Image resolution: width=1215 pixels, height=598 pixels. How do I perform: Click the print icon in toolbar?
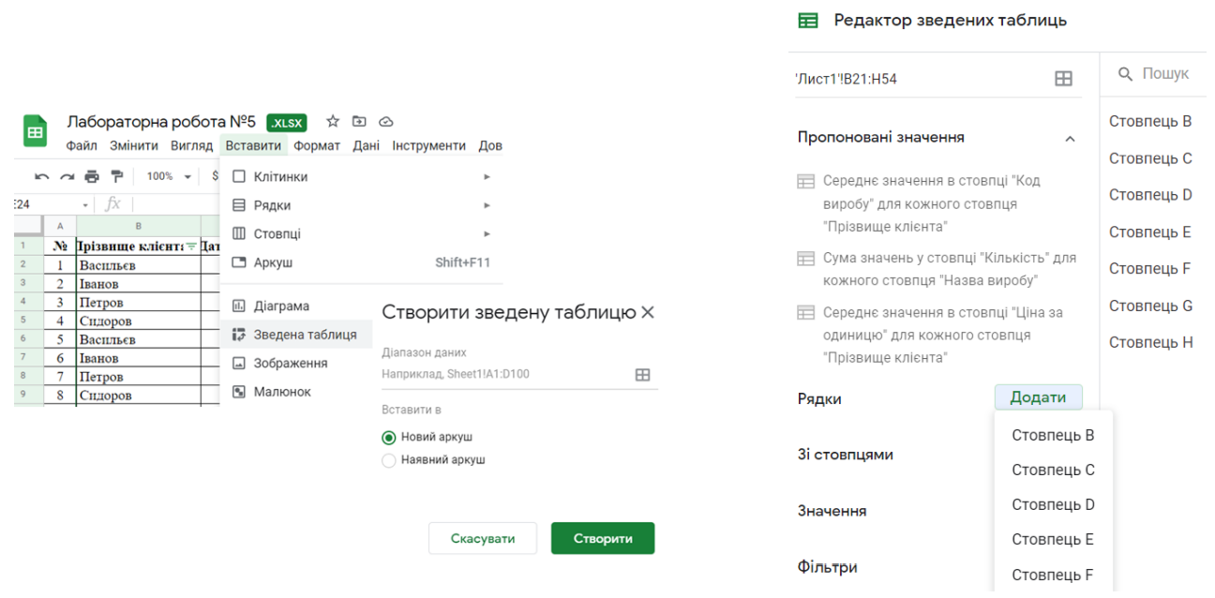92,176
